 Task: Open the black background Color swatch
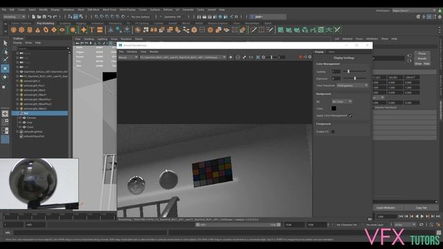click(334, 109)
